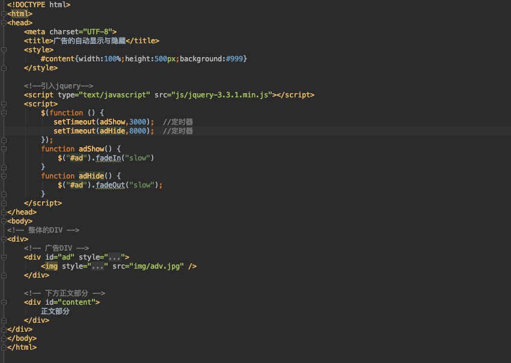Click the closing </title> tag

[142, 41]
